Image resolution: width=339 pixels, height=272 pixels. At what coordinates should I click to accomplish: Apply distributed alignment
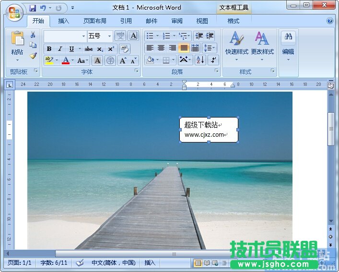[195, 48]
